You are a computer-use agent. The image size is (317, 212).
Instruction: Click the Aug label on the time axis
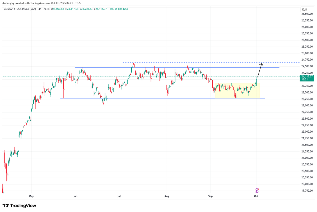click(167, 196)
